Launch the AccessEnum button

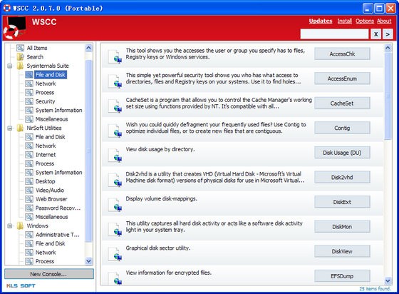click(342, 78)
